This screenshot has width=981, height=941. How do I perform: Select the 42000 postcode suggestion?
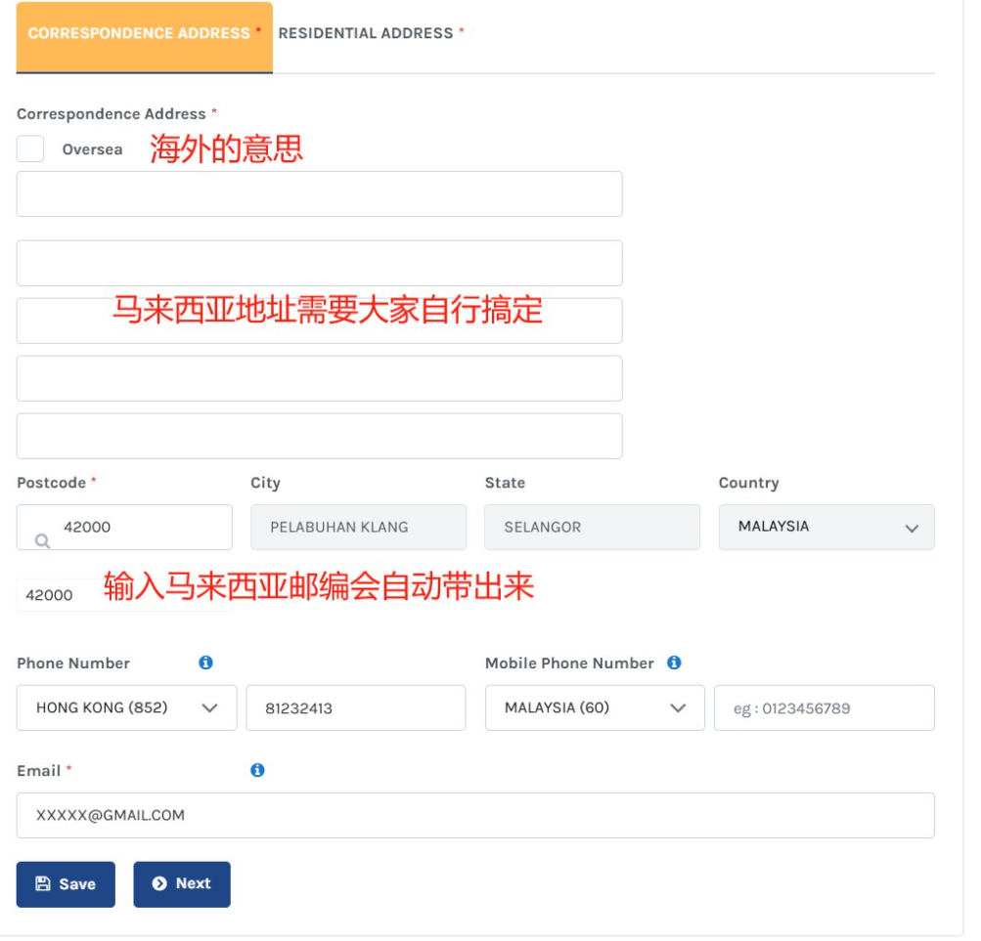(124, 595)
